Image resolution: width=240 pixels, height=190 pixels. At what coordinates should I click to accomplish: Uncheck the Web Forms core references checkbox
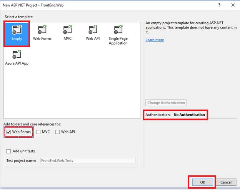9,132
